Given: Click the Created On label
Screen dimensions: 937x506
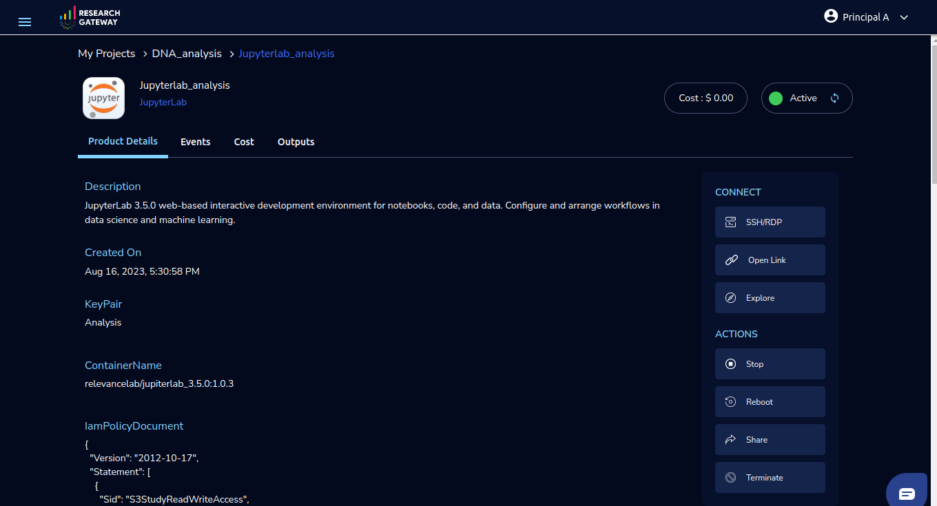Looking at the screenshot, I should (113, 253).
